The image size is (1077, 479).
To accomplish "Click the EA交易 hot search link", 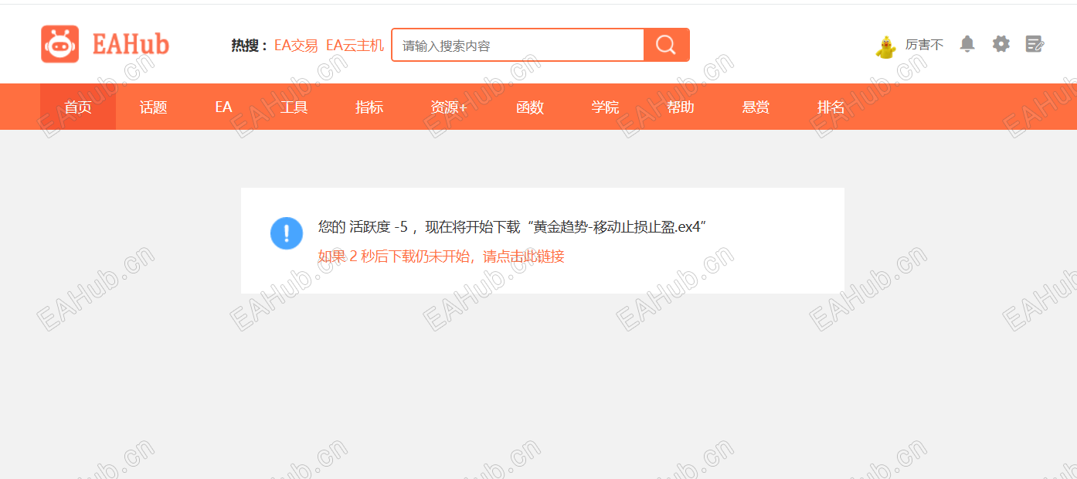I will click(x=296, y=46).
